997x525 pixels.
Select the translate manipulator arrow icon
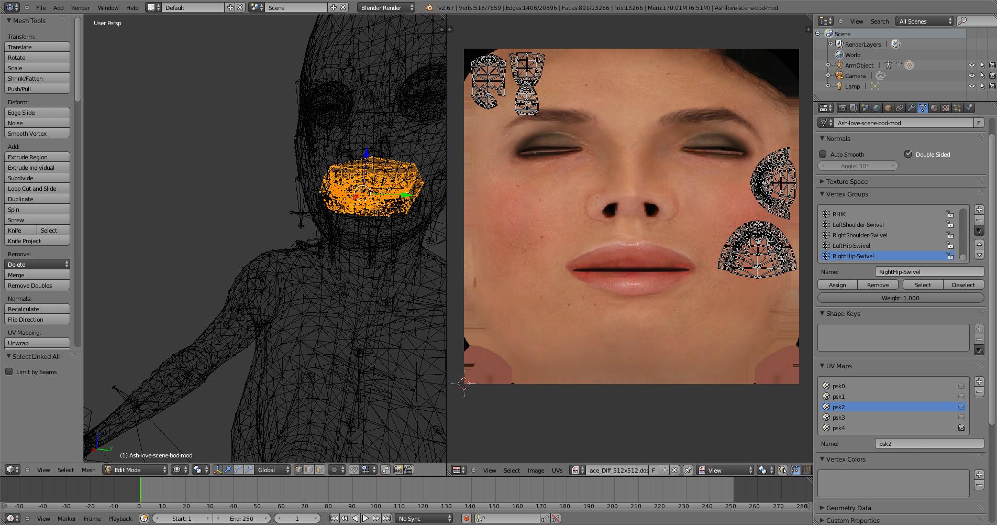click(228, 470)
